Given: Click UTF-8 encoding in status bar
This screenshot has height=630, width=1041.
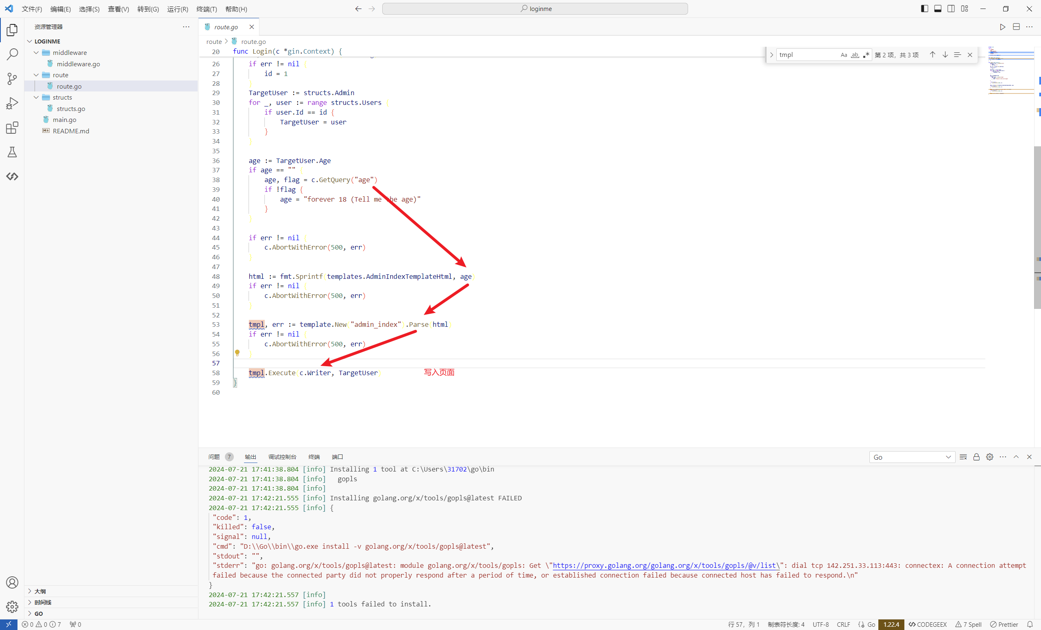Looking at the screenshot, I should point(821,624).
